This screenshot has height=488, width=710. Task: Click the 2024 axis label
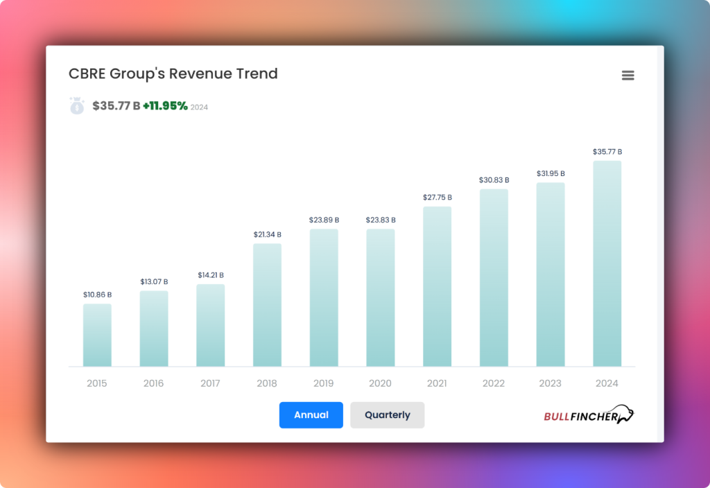coord(607,383)
